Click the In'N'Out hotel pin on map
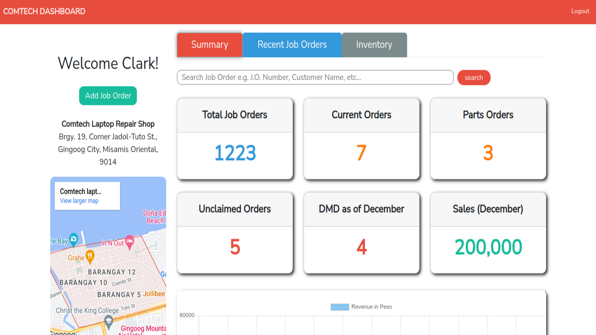 (x=129, y=241)
